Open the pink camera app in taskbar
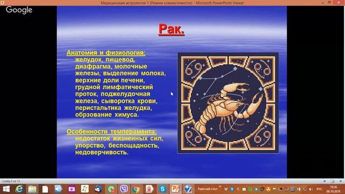Viewport: 345px width, 194px height. [72, 189]
